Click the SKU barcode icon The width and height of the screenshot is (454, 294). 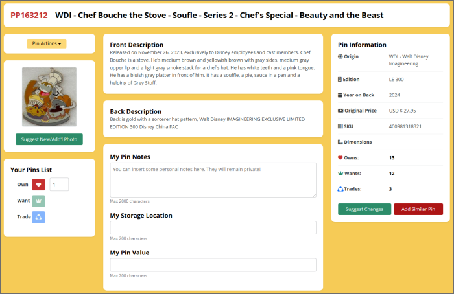(340, 126)
